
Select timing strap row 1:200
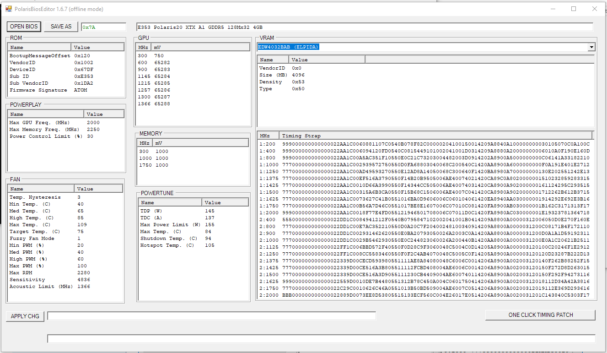pyautogui.click(x=425, y=144)
